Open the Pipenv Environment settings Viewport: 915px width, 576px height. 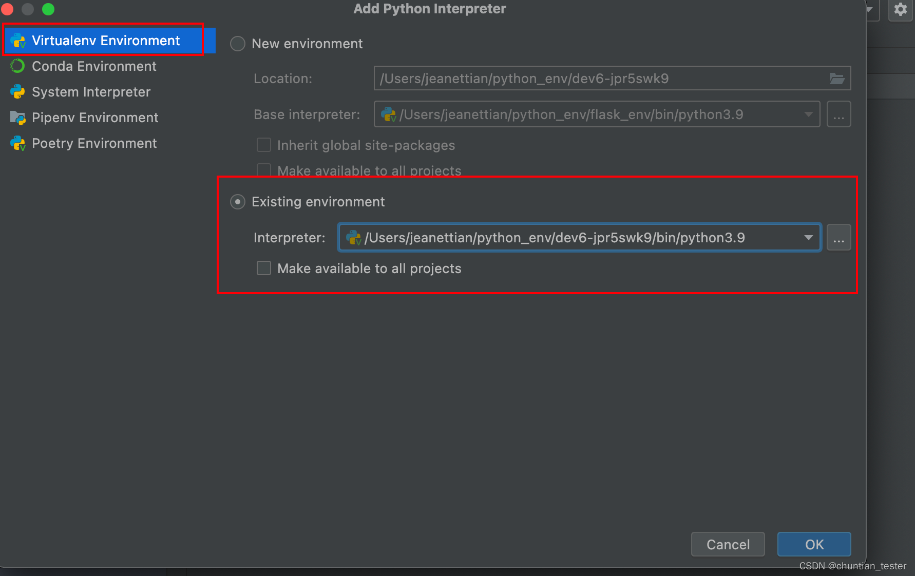[95, 118]
